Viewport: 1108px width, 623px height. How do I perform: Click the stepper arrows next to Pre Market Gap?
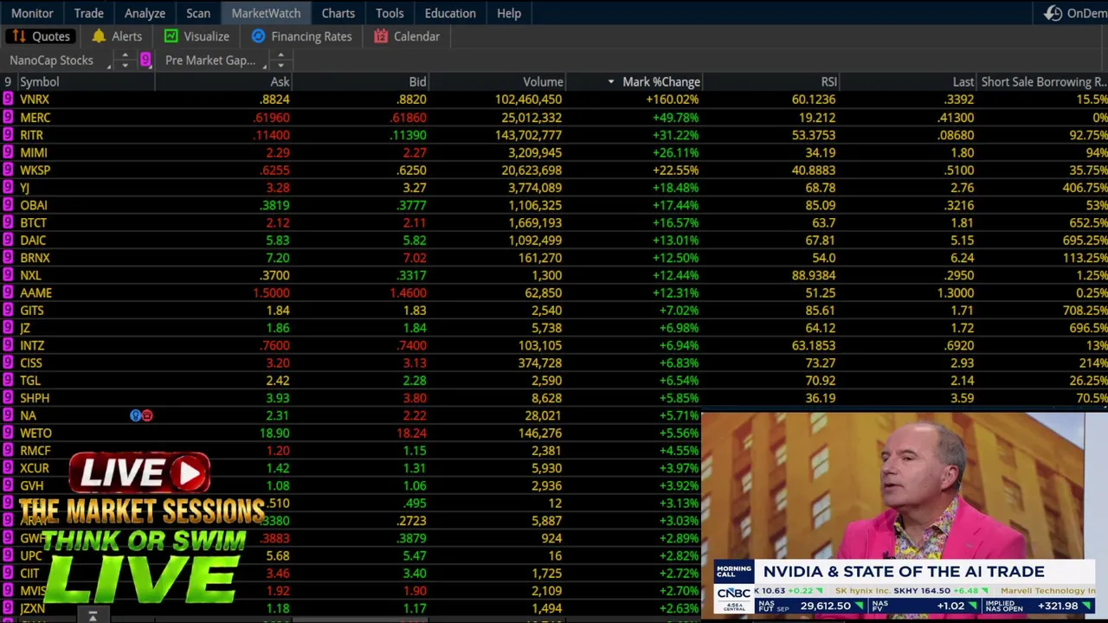pyautogui.click(x=280, y=60)
